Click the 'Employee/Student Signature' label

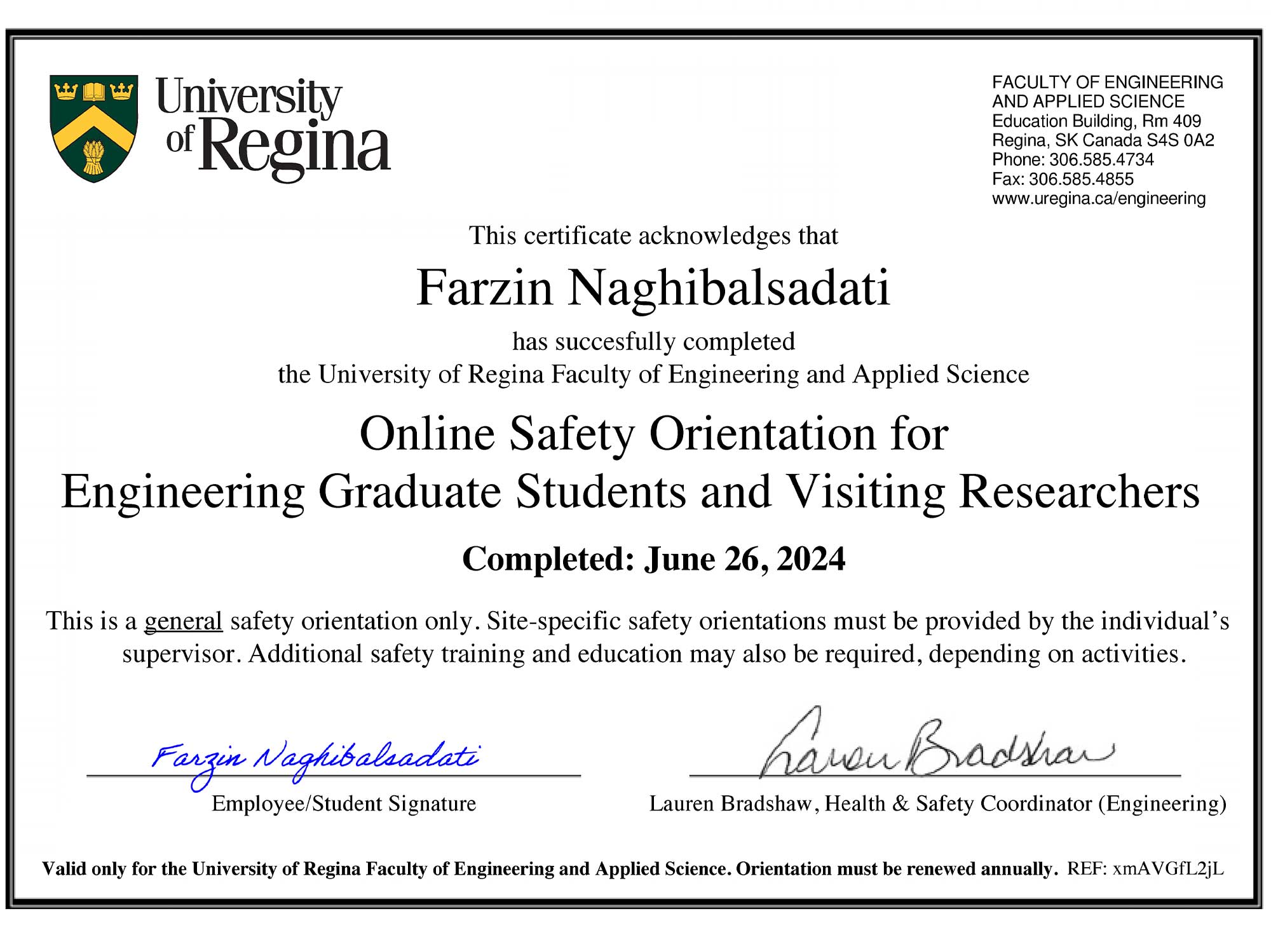click(344, 804)
